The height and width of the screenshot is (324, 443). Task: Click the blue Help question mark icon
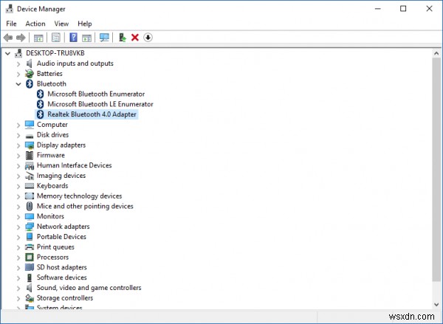click(x=73, y=38)
